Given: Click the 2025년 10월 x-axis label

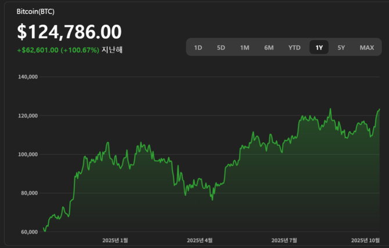Looking at the screenshot, I should (x=366, y=240).
